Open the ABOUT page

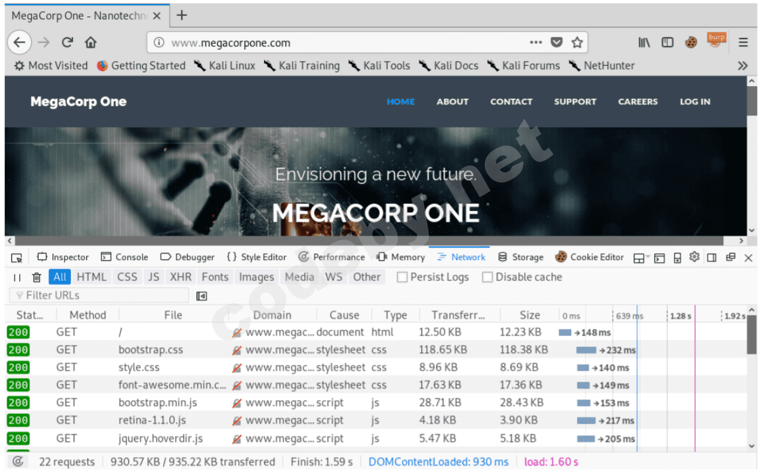click(x=452, y=102)
